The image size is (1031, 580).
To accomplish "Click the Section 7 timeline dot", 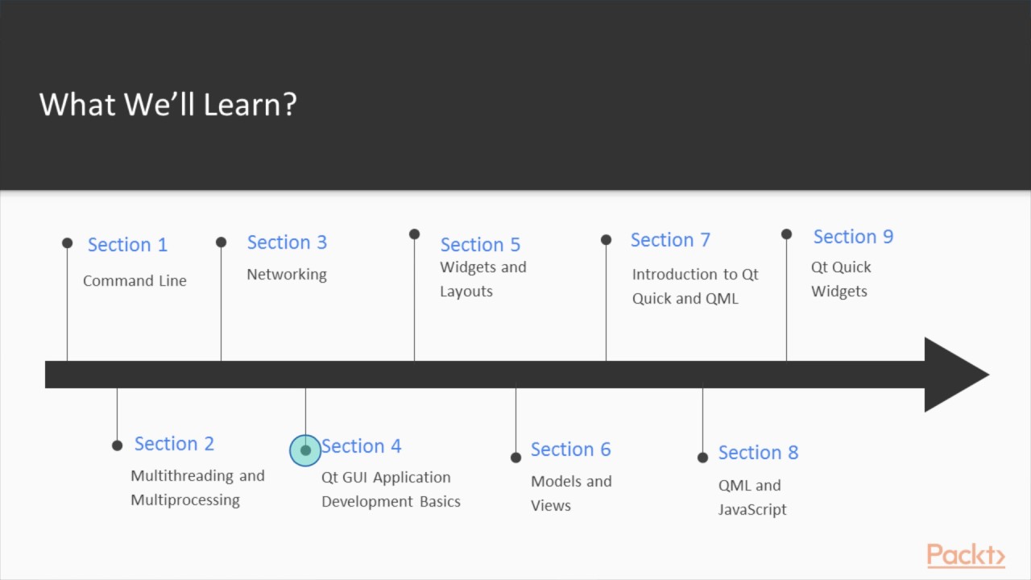I will point(606,239).
